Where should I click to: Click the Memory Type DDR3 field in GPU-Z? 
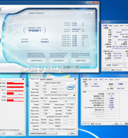(x=46, y=110)
